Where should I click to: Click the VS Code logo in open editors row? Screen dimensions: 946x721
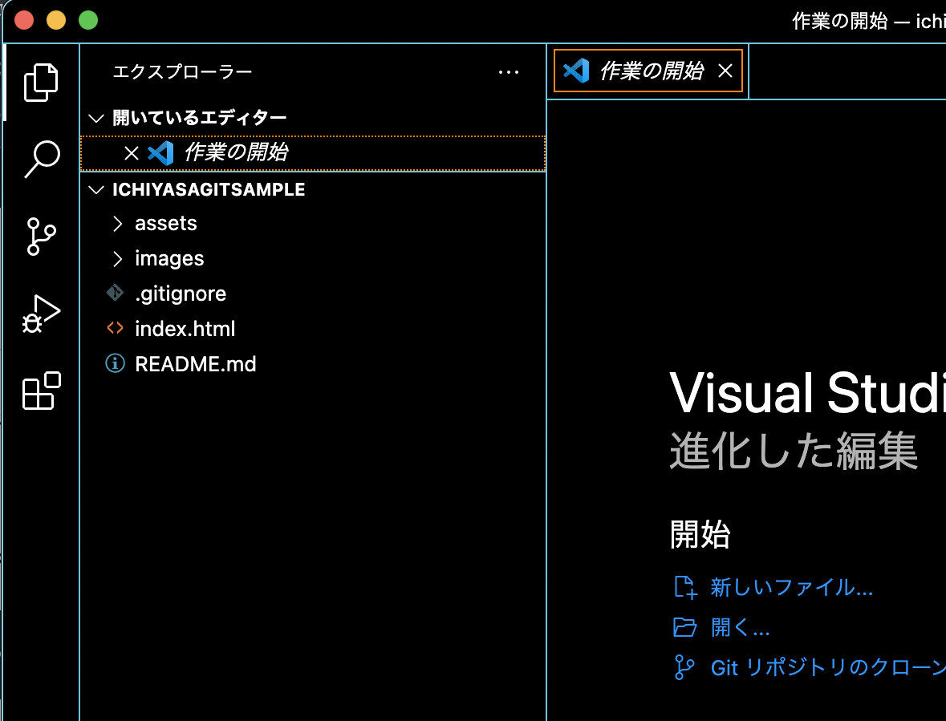pyautogui.click(x=161, y=153)
